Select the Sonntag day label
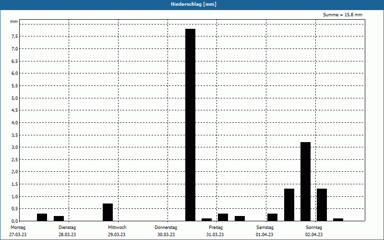 coord(314,228)
